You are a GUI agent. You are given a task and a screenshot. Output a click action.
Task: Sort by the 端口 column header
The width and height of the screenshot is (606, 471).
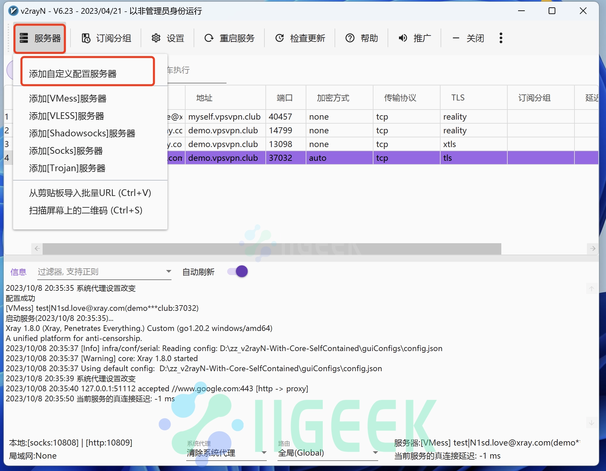[x=286, y=98]
